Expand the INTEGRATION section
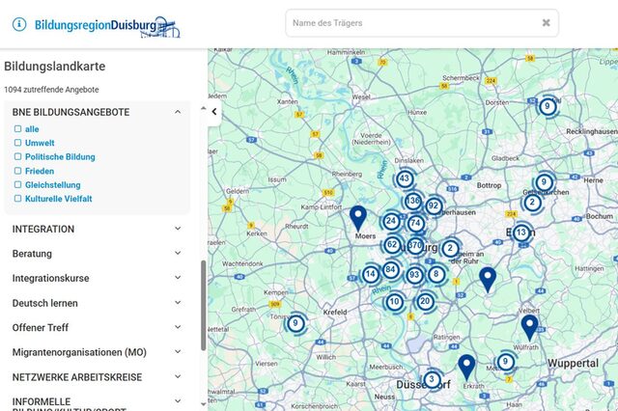The height and width of the screenshot is (411, 618). pyautogui.click(x=97, y=229)
